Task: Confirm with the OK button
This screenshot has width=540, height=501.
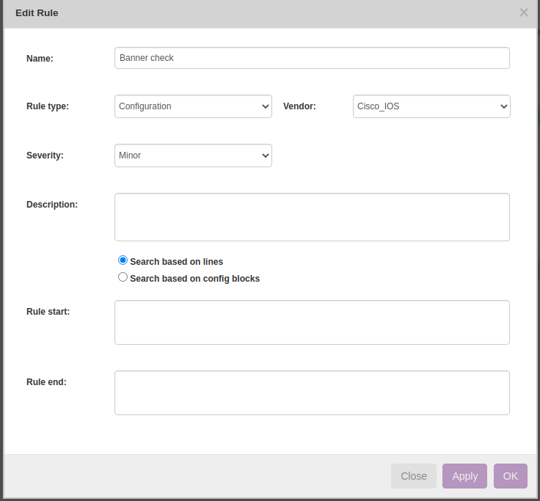Action: [x=510, y=476]
